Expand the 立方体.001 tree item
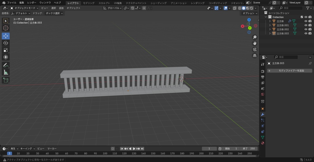Screen dimensions: 314x162 point(270,25)
